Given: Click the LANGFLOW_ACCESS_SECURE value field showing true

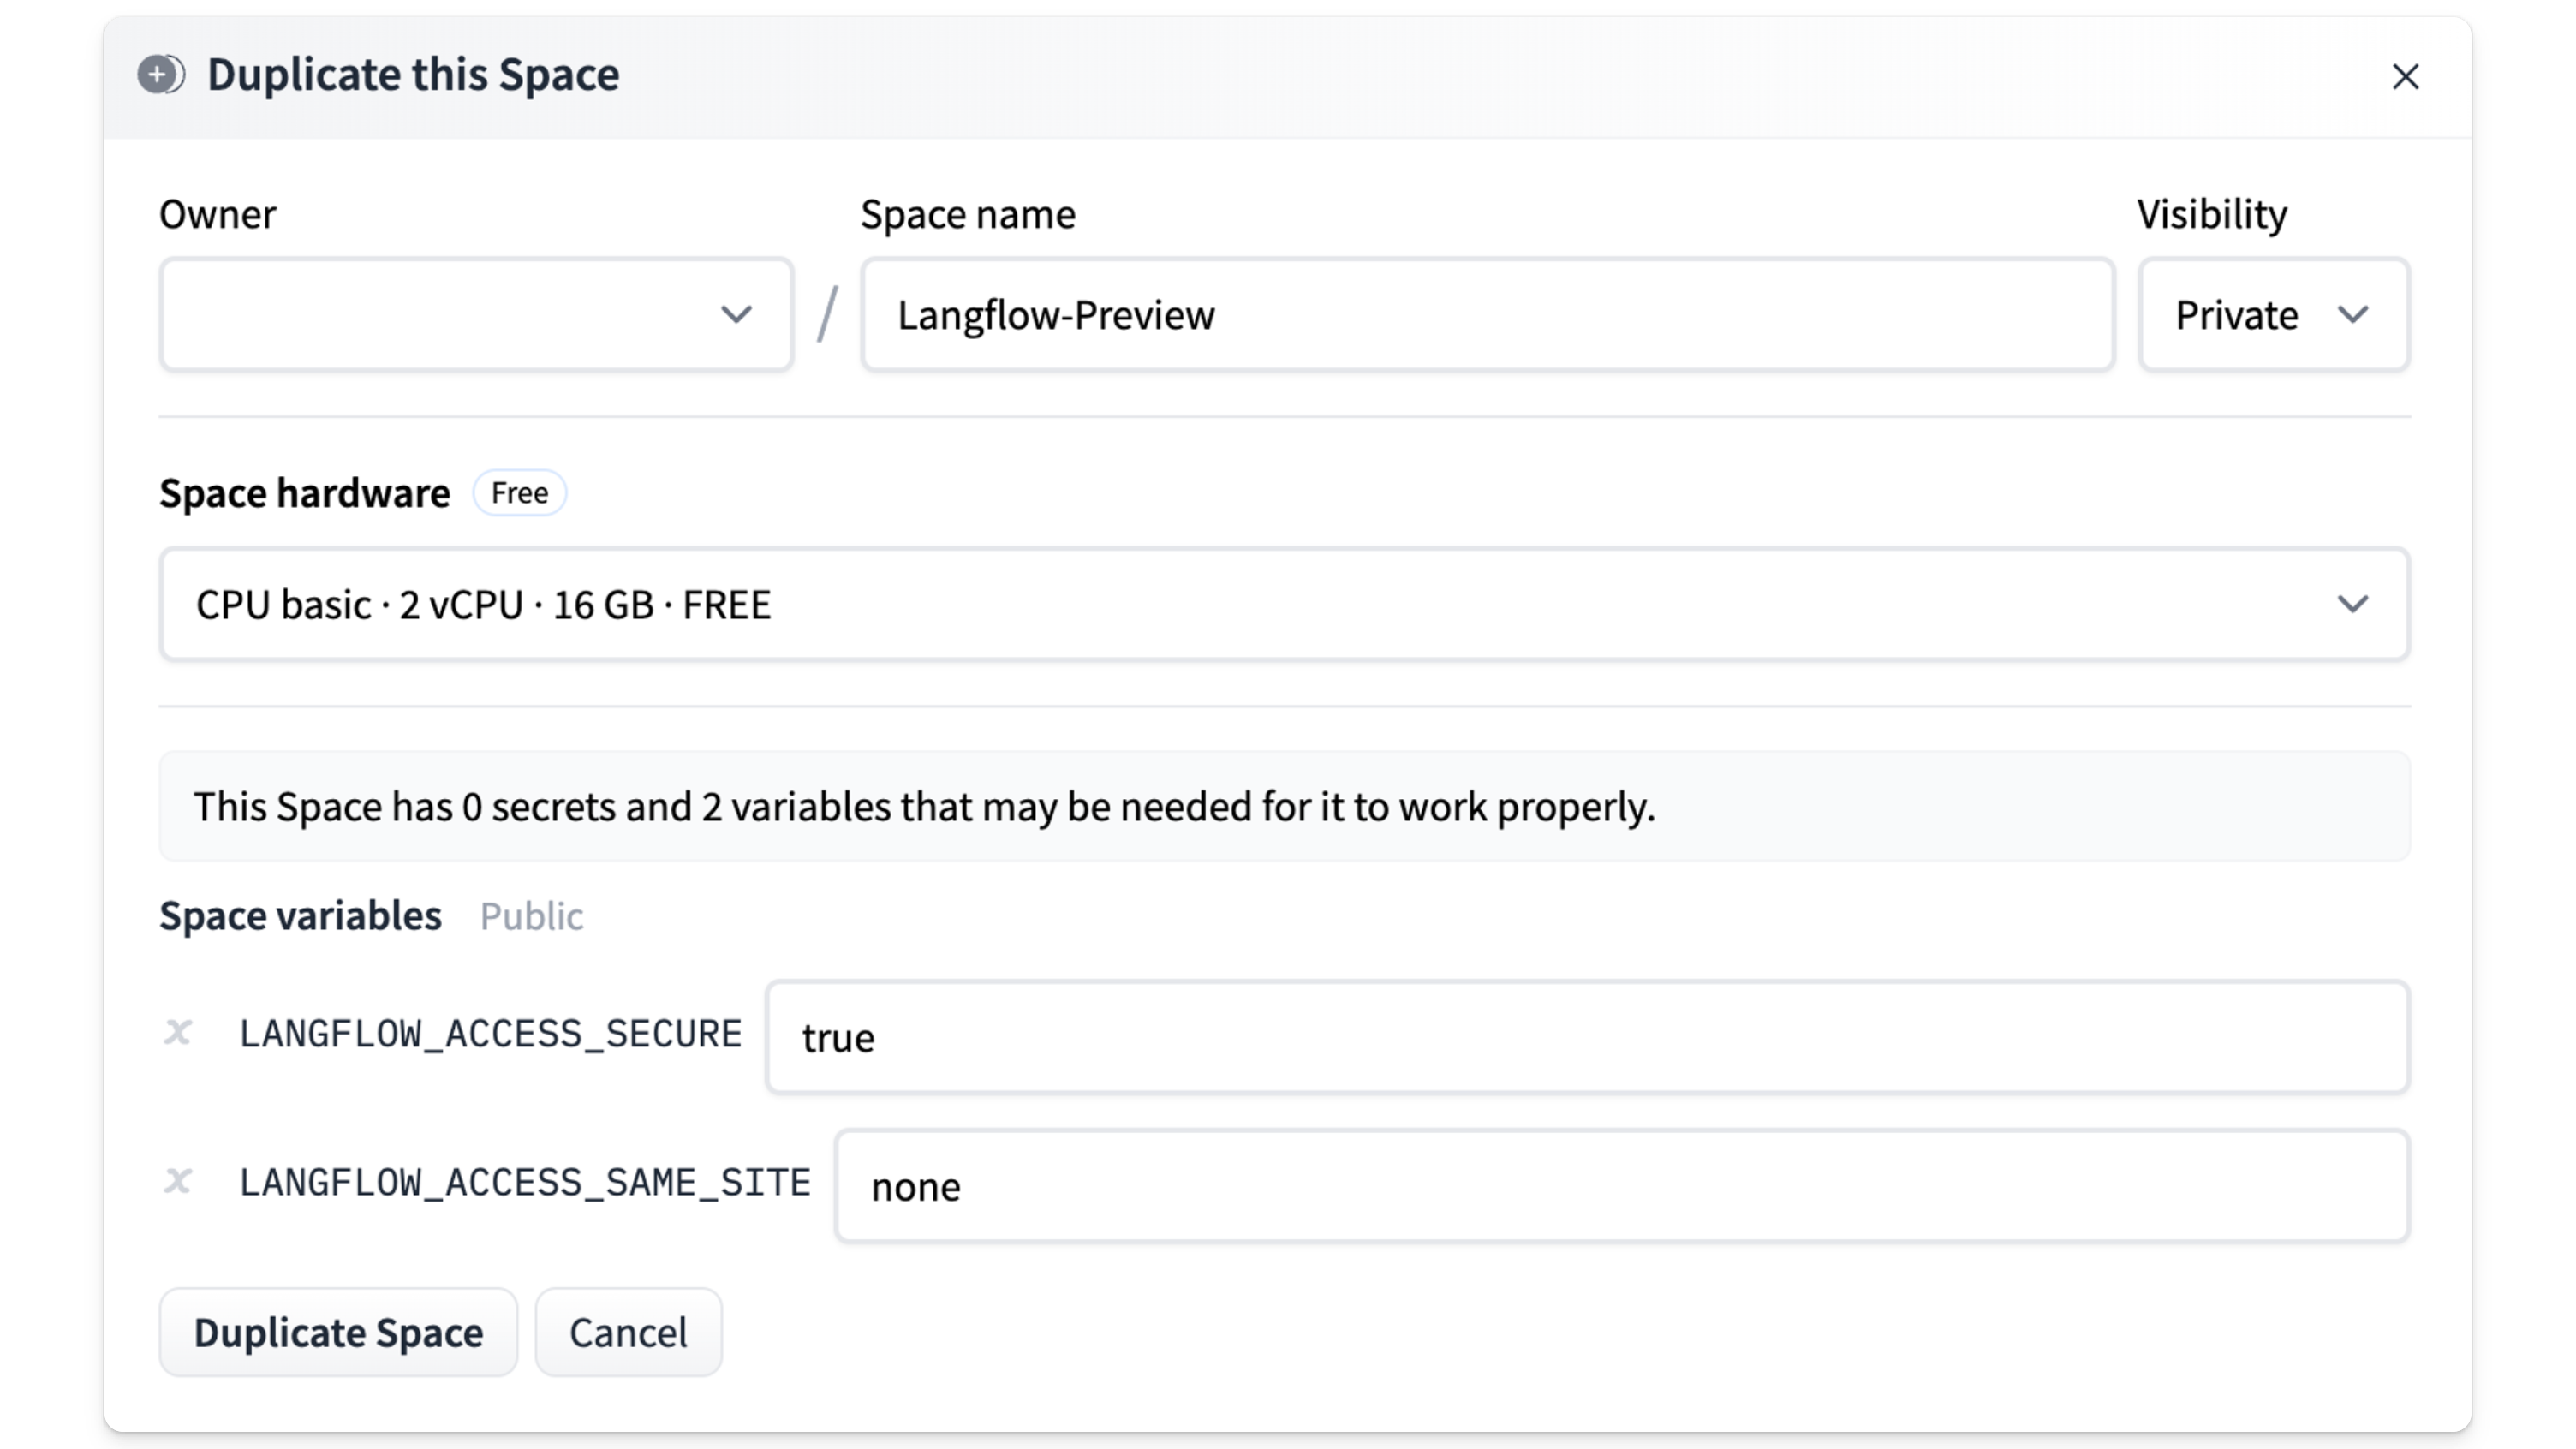Looking at the screenshot, I should tap(1587, 1038).
